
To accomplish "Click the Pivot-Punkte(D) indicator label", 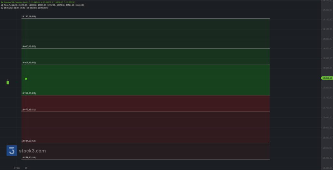I will click(11, 5).
